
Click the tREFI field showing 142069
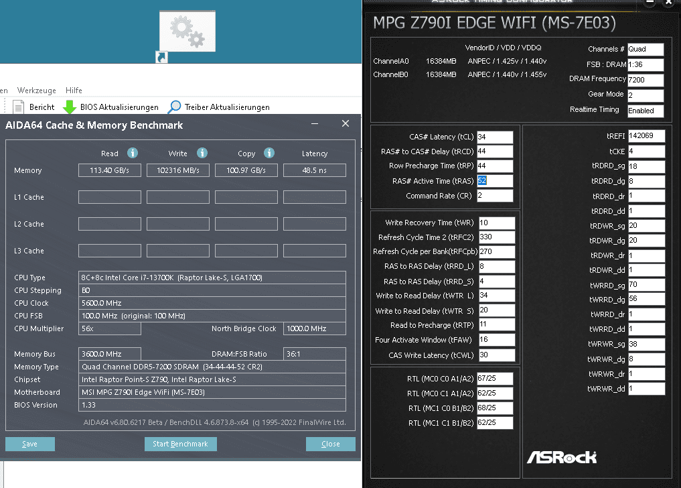646,136
